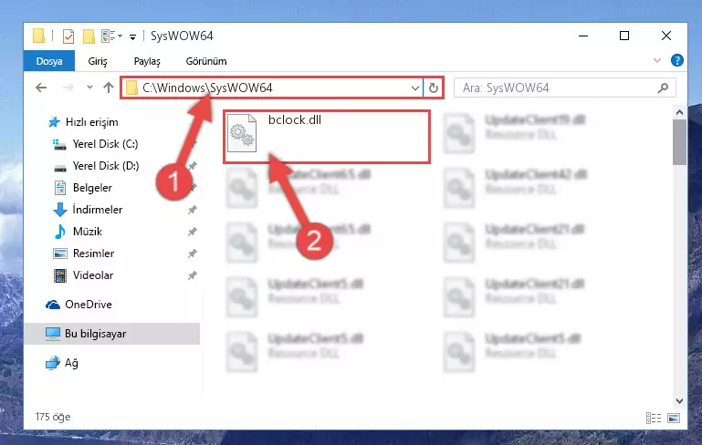Click the scrollbar up arrow
The height and width of the screenshot is (445, 702).
(x=679, y=112)
